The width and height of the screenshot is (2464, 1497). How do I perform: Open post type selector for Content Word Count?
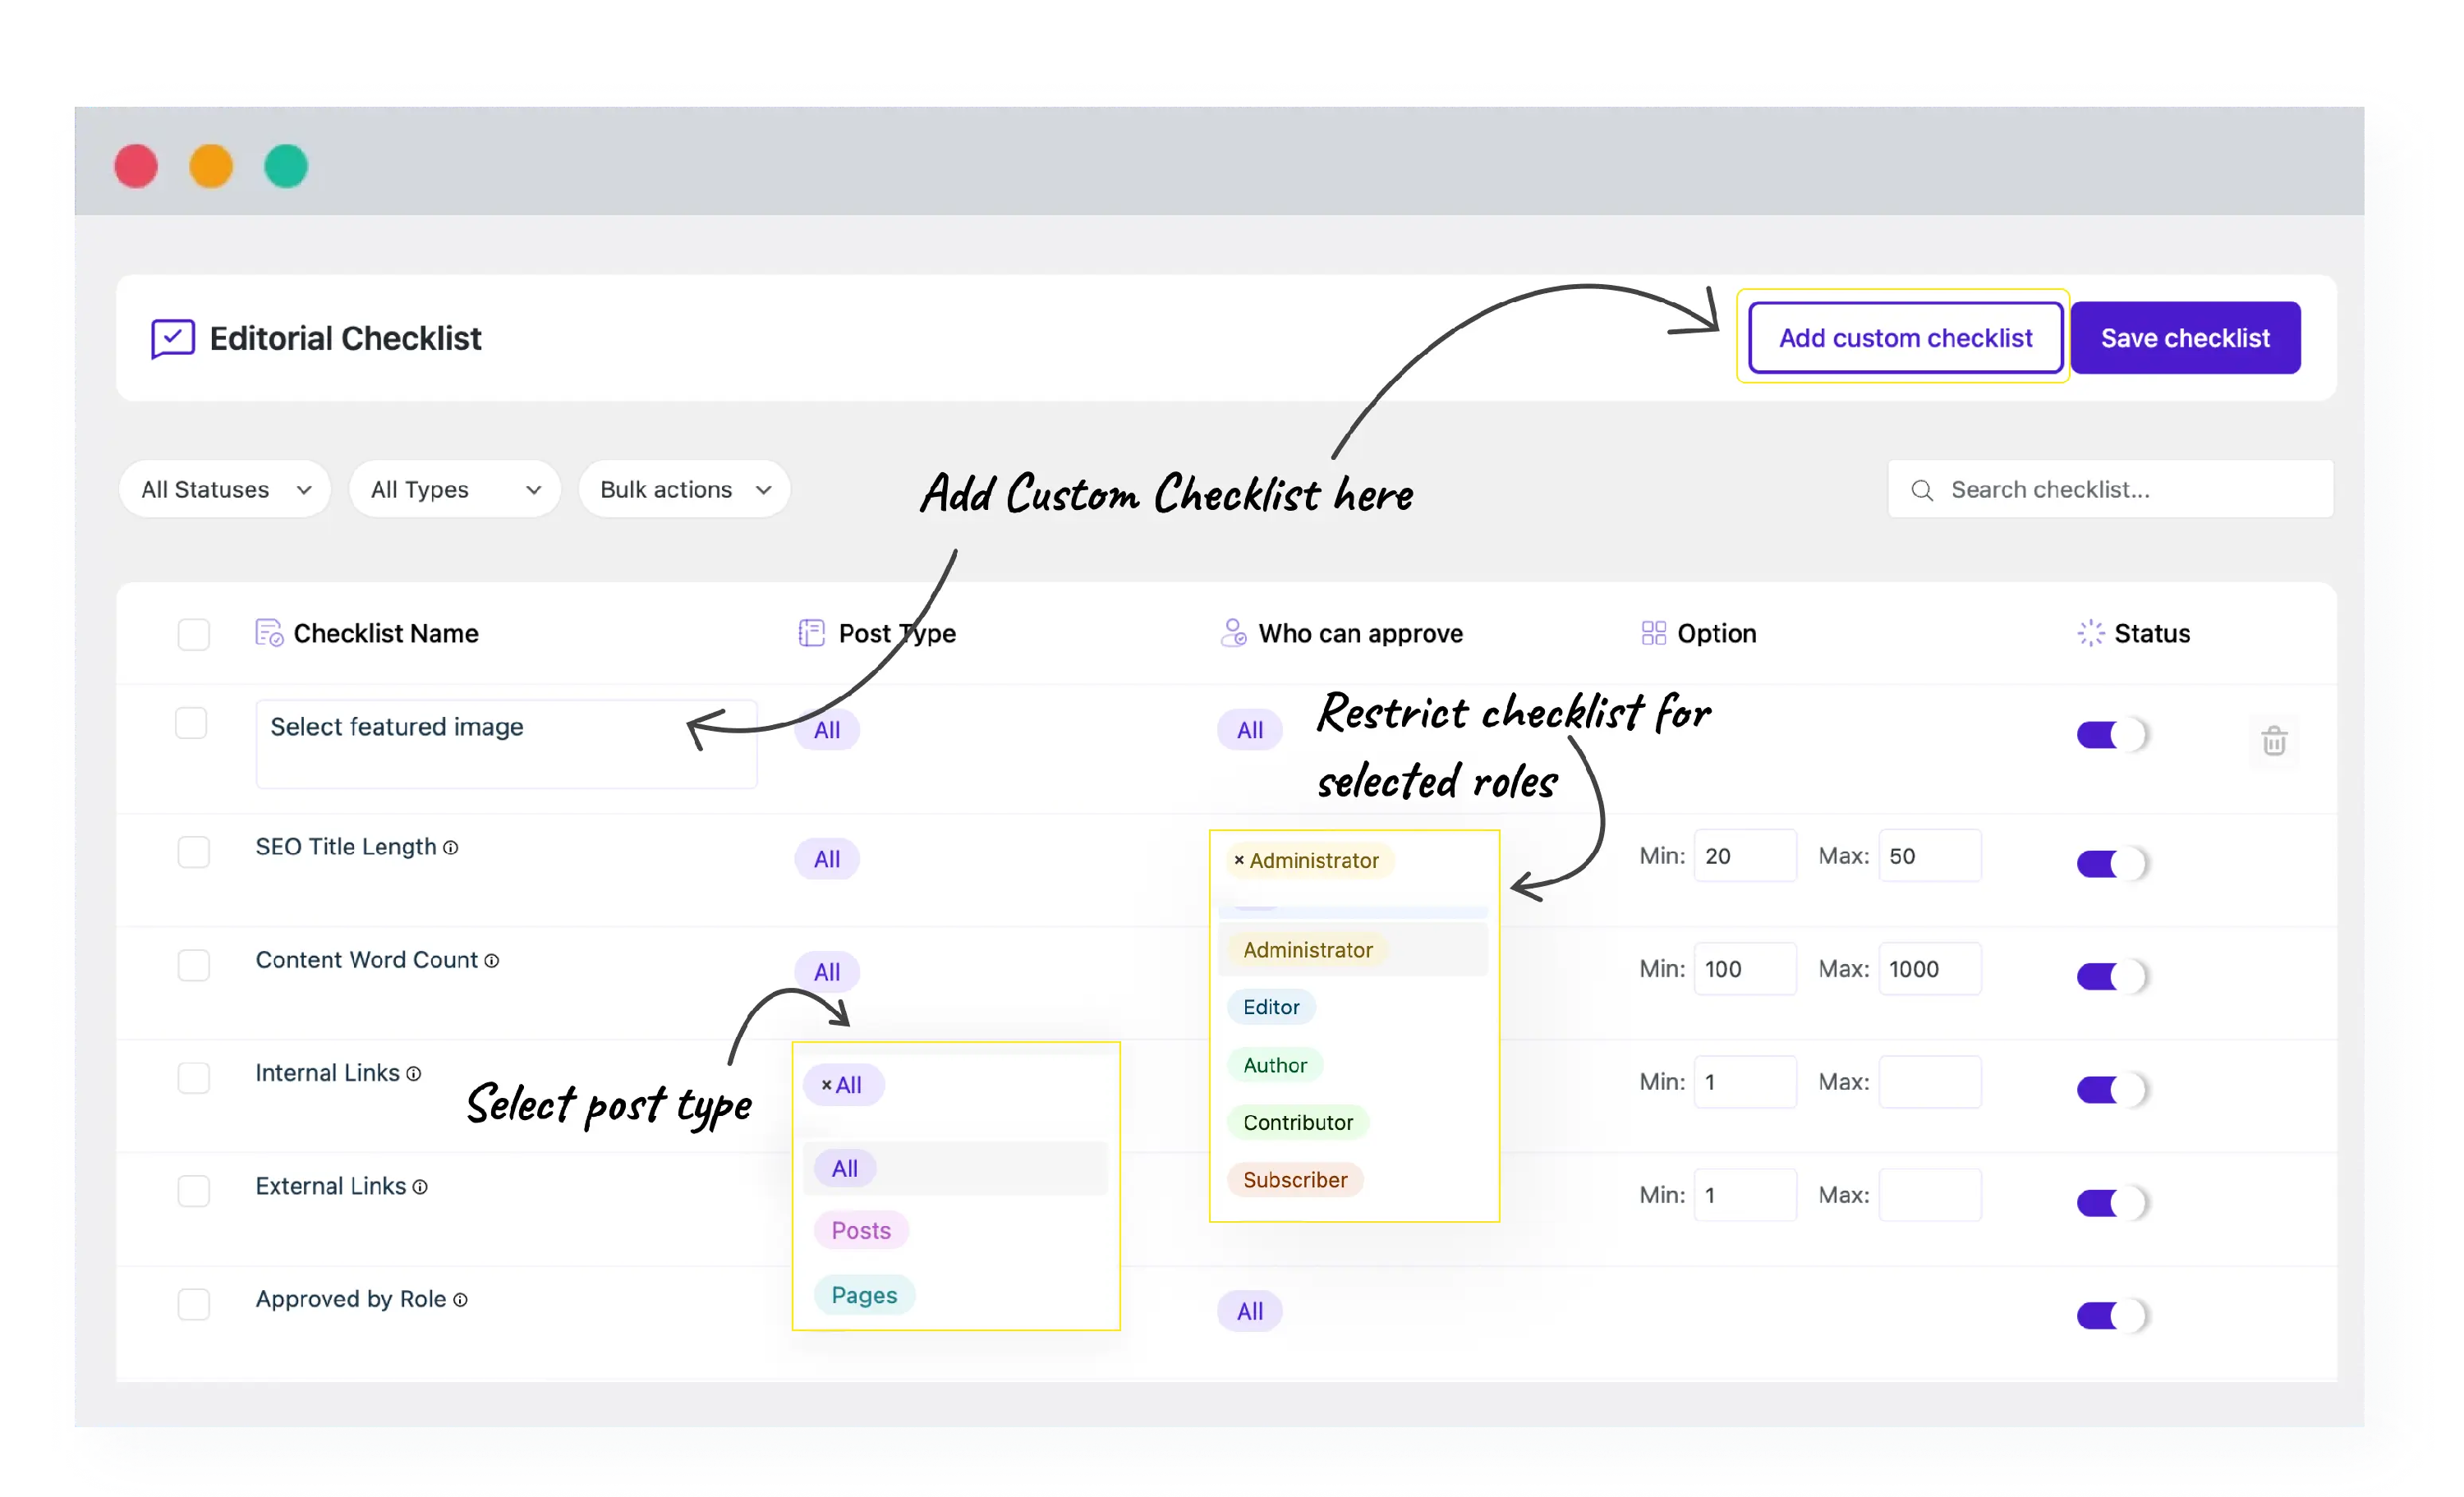[x=827, y=973]
